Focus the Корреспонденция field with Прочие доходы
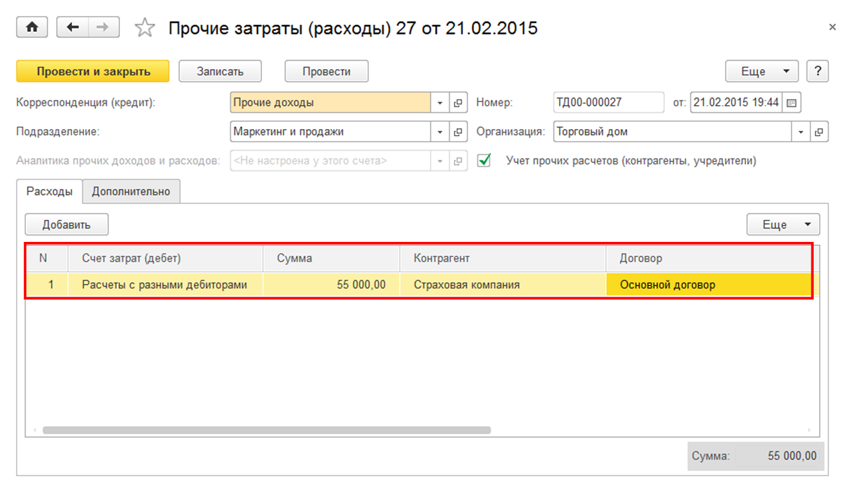This screenshot has width=851, height=488. tap(330, 103)
